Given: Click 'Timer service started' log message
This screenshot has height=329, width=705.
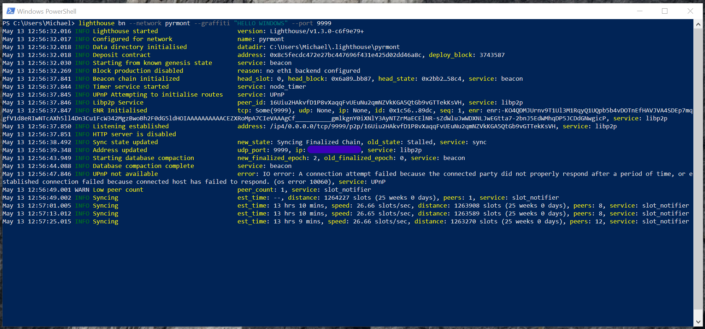Looking at the screenshot, I should [x=131, y=86].
